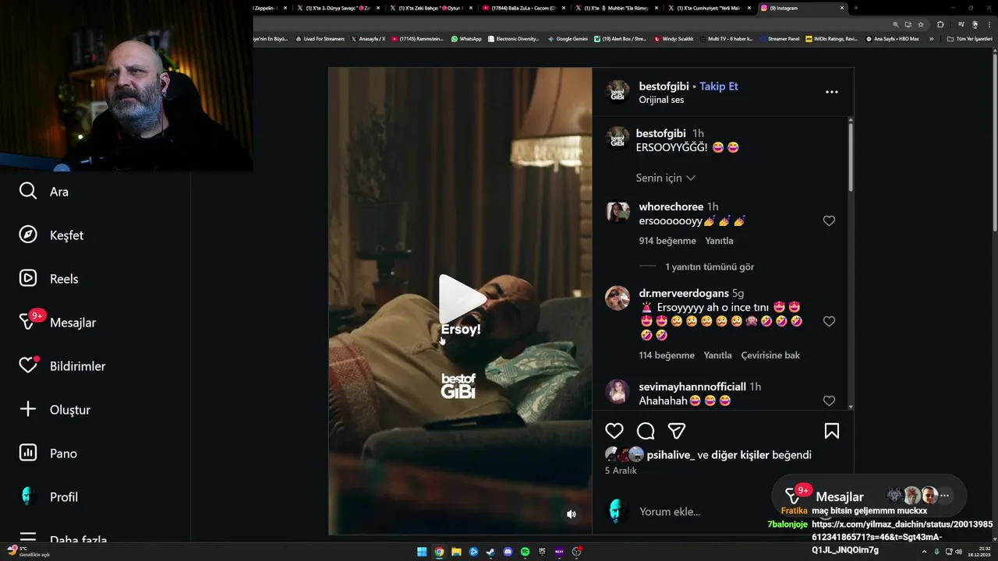Toggle video sound speaker icon
The image size is (998, 561).
572,514
